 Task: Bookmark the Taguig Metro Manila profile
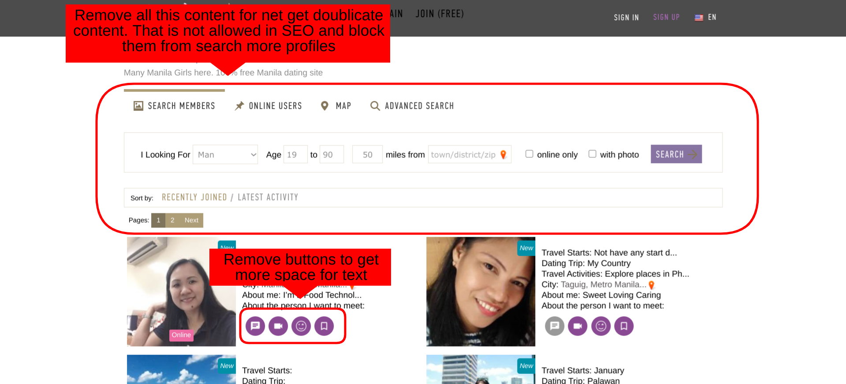coord(624,326)
